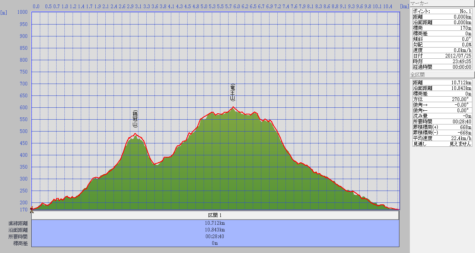
Task: Select the 区間 1 section header bar
Action: (215, 215)
